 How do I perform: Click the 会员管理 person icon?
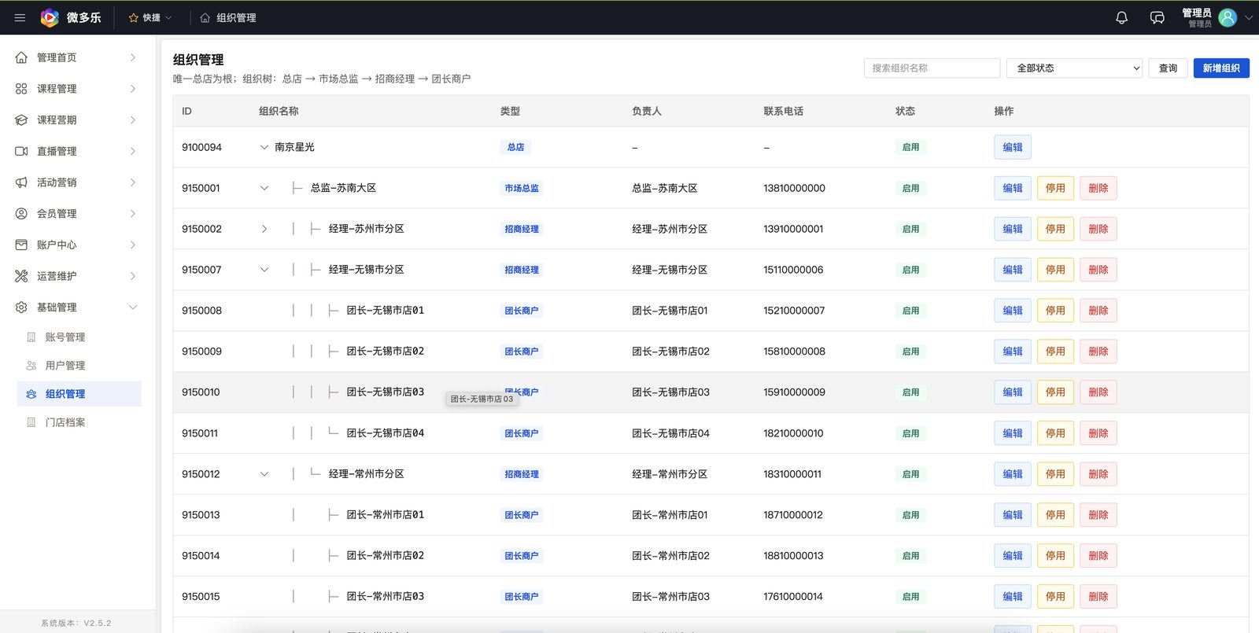[21, 213]
